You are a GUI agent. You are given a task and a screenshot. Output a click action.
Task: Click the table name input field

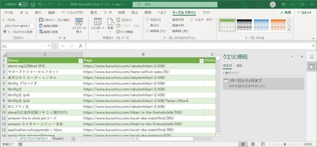[18, 26]
